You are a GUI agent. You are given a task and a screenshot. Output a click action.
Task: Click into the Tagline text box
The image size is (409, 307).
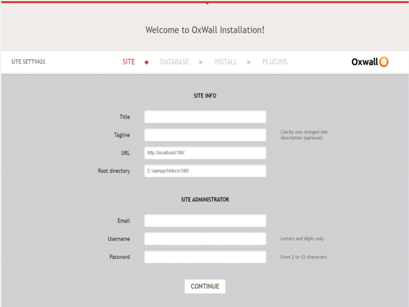coord(205,135)
